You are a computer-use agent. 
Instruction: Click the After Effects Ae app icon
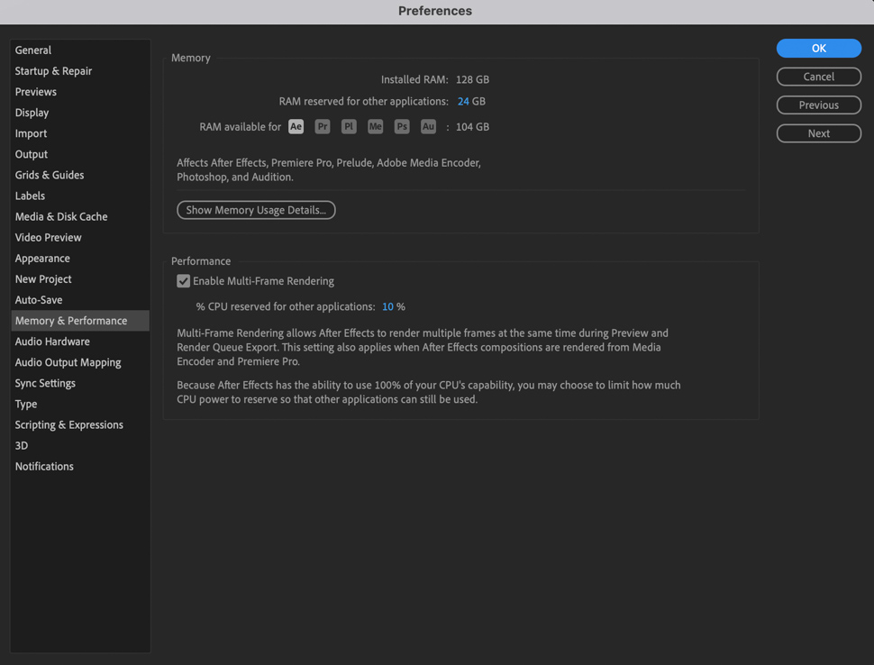point(296,126)
